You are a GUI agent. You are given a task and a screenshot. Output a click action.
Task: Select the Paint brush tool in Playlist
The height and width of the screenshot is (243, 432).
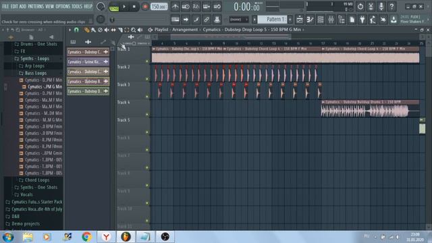tap(93, 30)
